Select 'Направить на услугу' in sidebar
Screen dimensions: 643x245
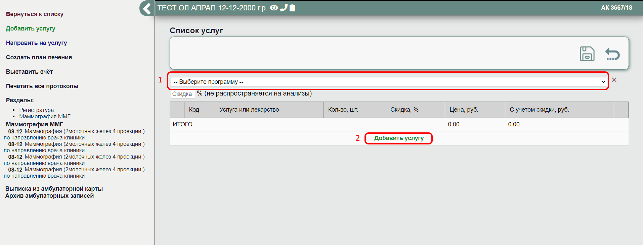click(36, 43)
